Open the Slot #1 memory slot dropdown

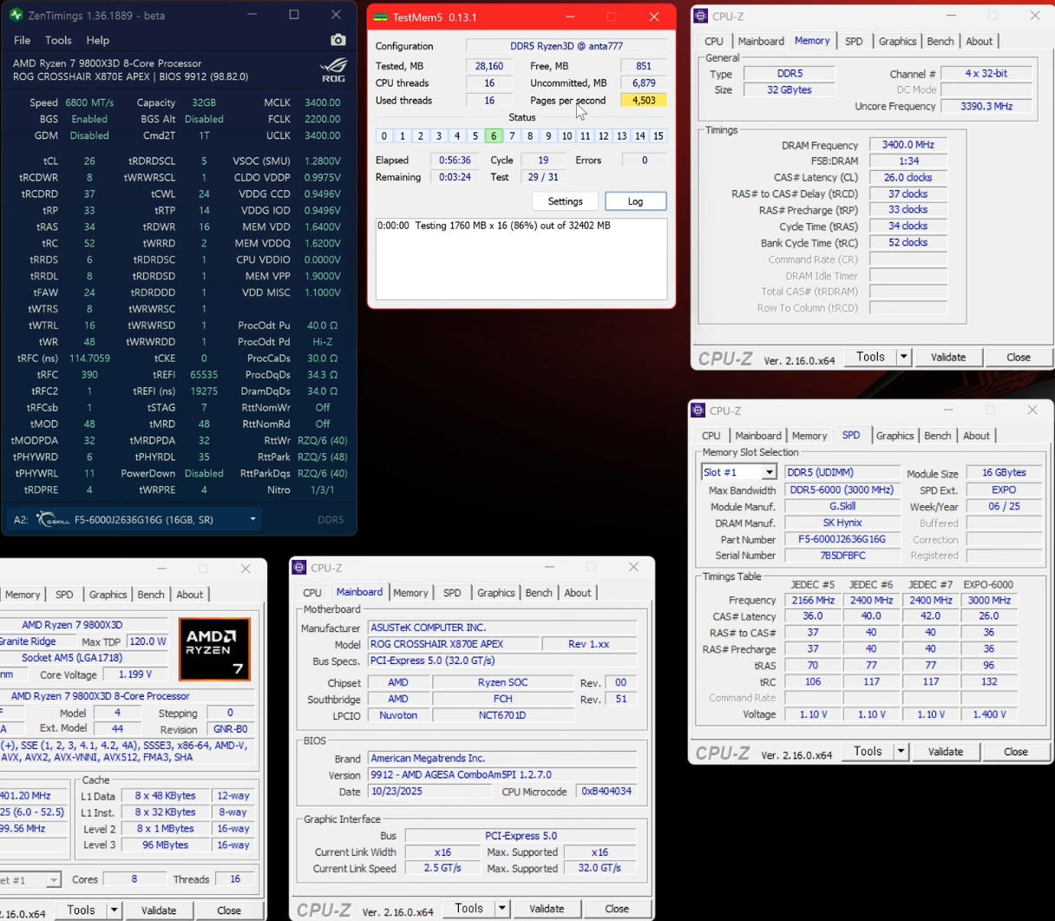(x=769, y=472)
